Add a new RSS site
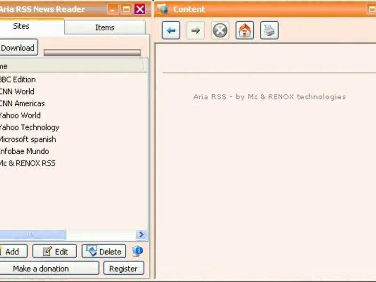The height and width of the screenshot is (282, 376). tap(13, 251)
